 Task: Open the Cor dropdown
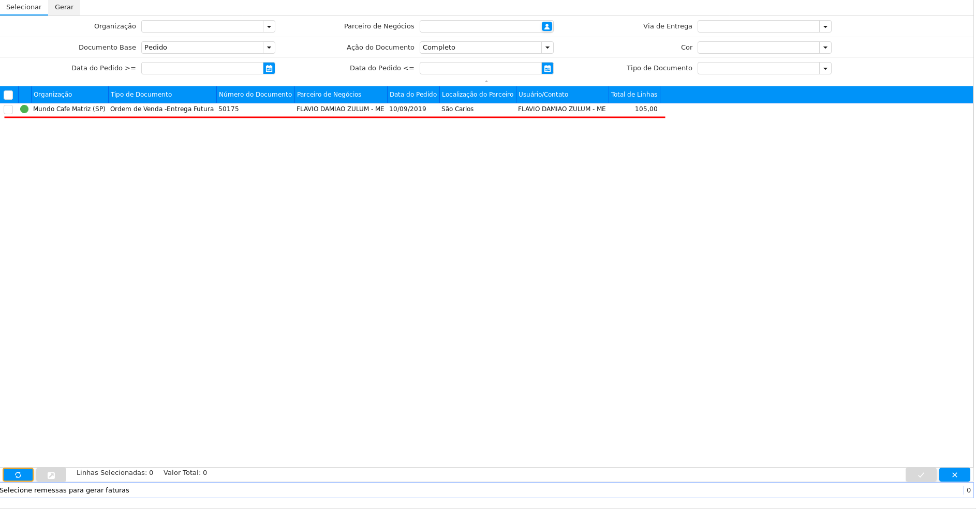(x=825, y=48)
